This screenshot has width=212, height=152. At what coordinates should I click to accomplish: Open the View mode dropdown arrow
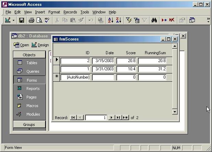[x=13, y=21]
